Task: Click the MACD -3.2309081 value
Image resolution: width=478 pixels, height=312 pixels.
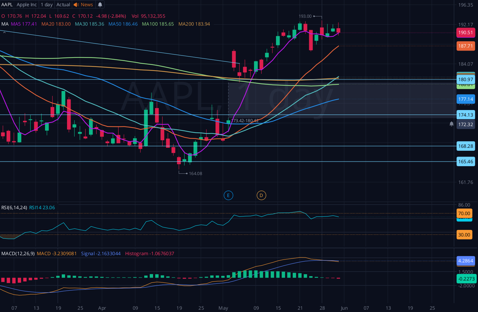Action: coord(57,254)
